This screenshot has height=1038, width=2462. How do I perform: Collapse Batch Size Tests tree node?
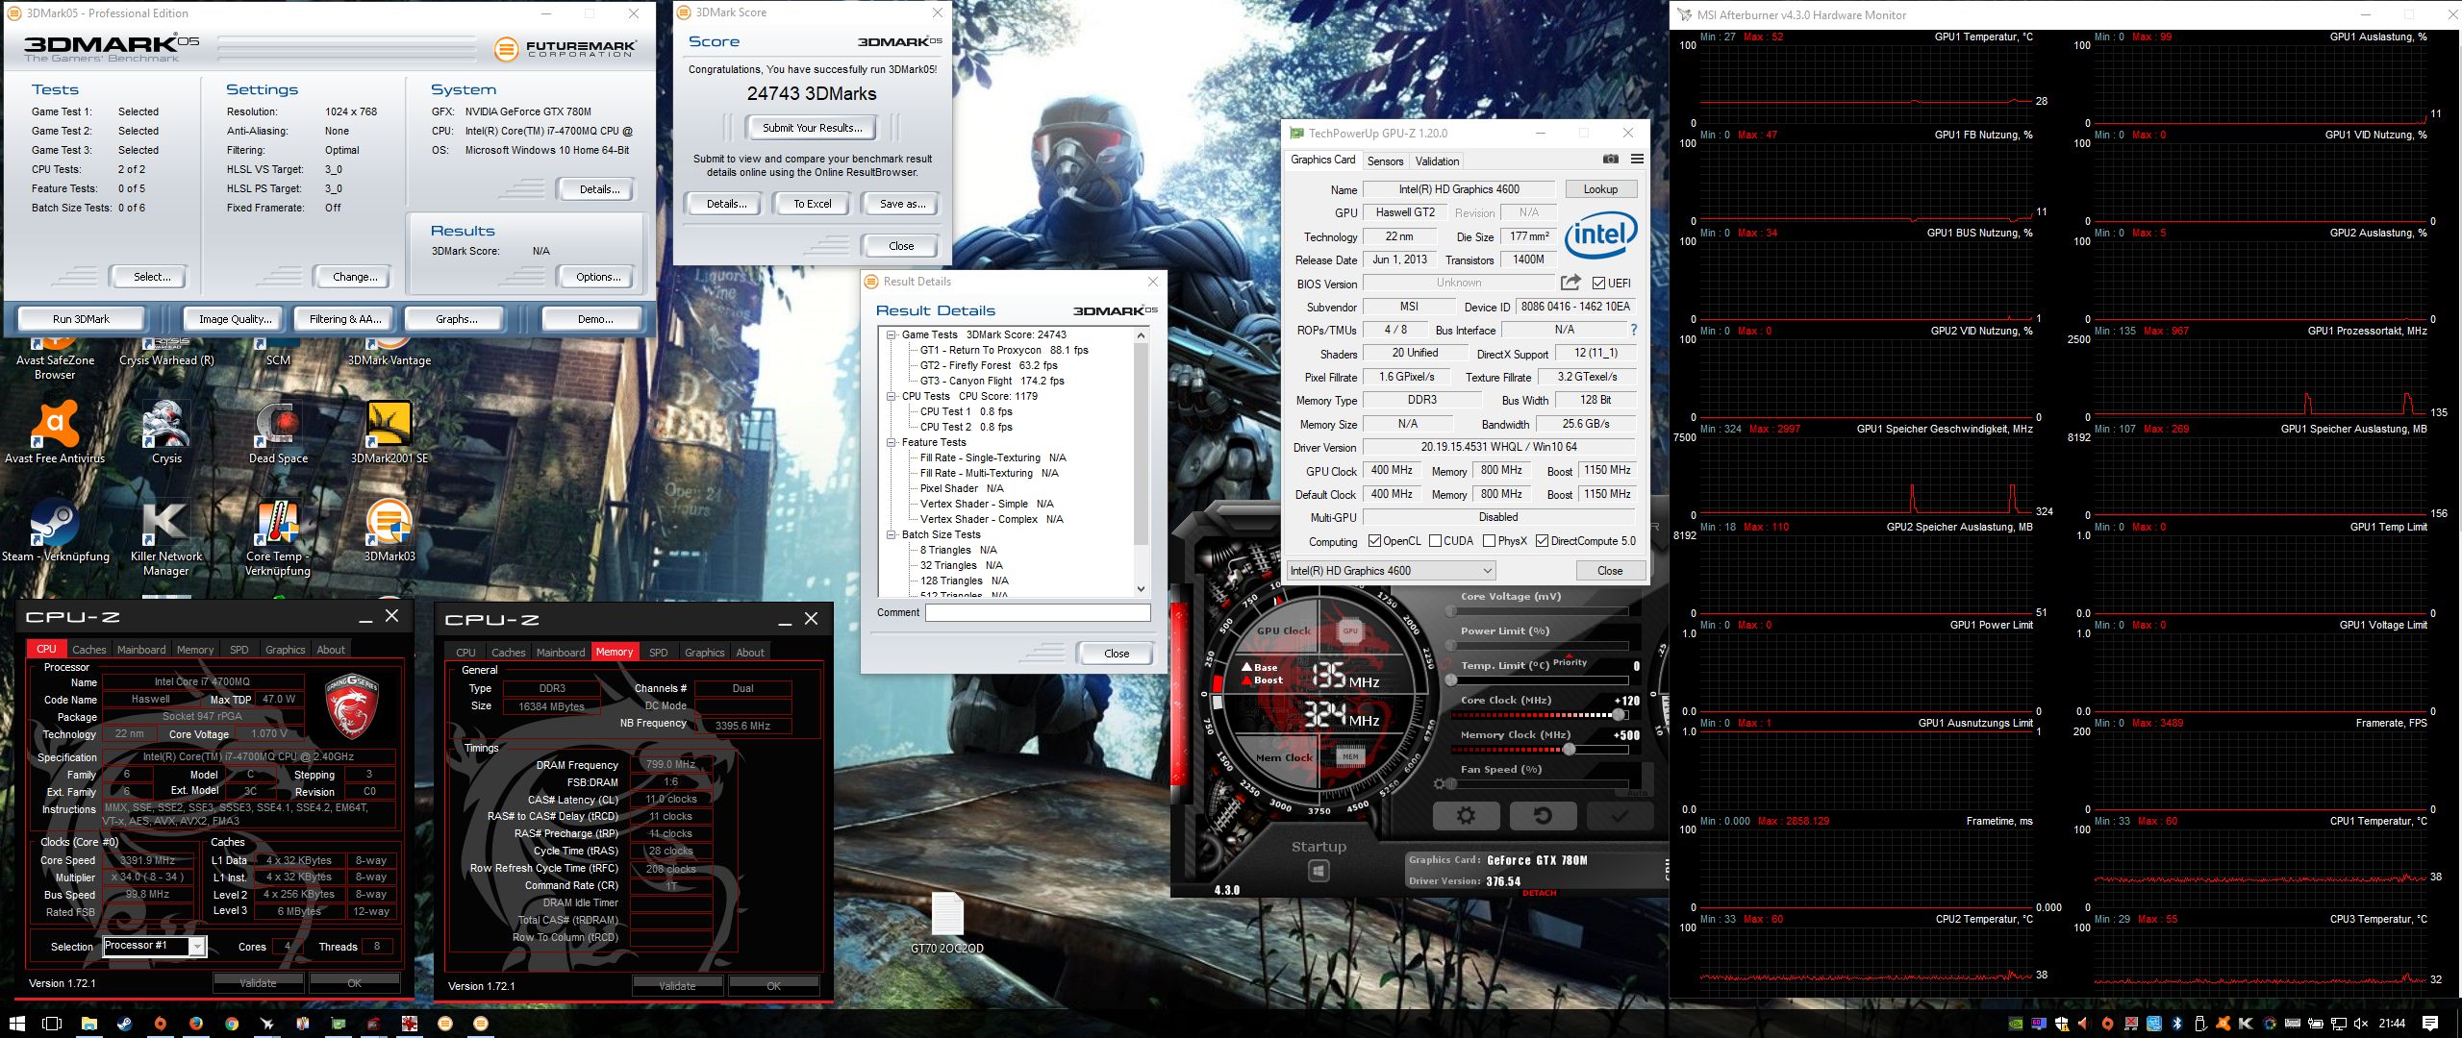(x=892, y=534)
